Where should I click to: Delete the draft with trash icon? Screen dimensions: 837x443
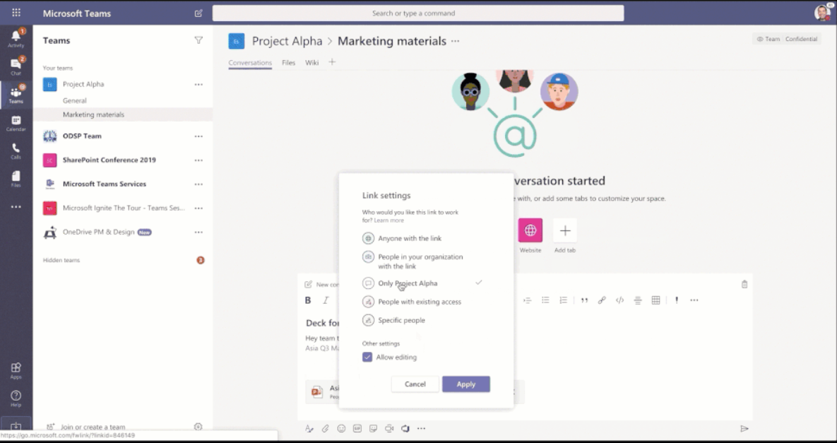click(x=744, y=284)
